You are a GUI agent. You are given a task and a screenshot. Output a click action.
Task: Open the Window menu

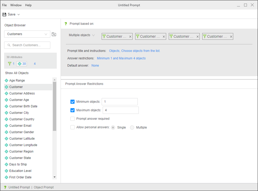point(16,5)
